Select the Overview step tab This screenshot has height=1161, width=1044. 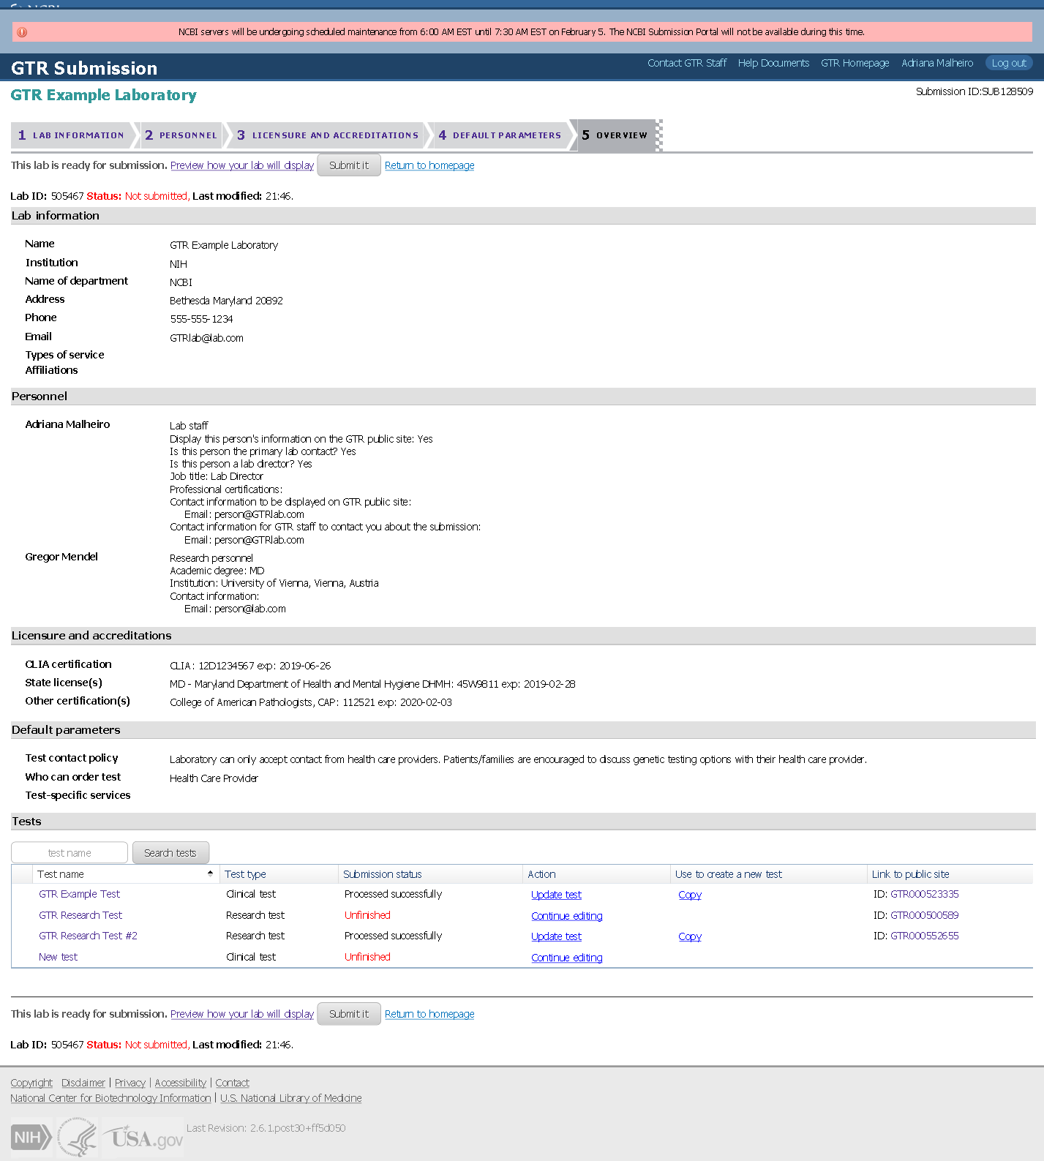[x=615, y=135]
